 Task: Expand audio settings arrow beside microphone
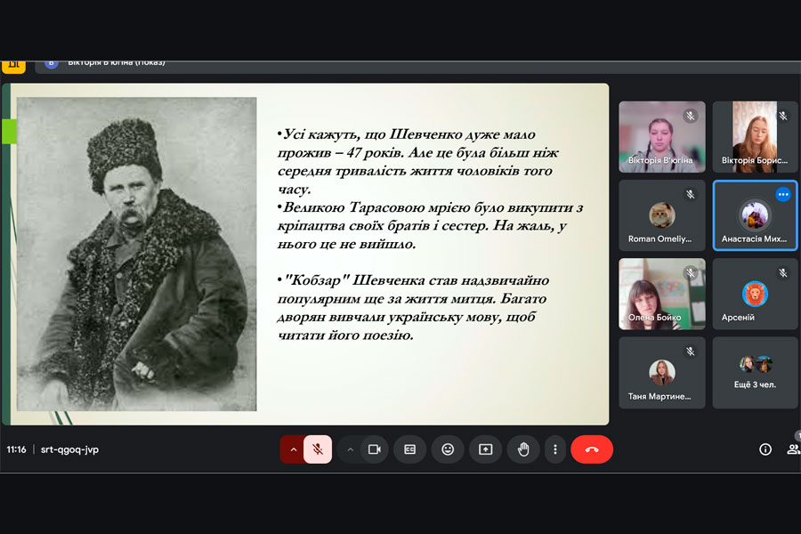[293, 449]
